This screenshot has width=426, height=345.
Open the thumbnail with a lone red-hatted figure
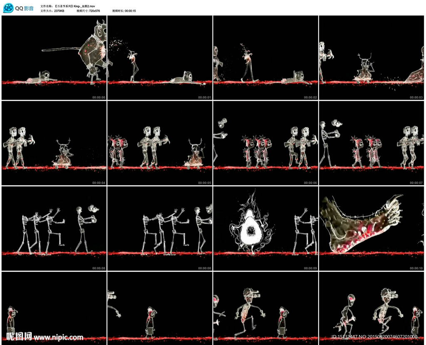click(x=54, y=308)
